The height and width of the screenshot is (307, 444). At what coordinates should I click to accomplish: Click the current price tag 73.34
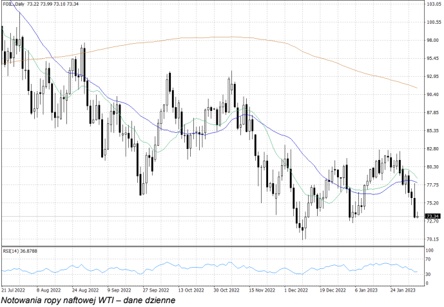pyautogui.click(x=432, y=216)
